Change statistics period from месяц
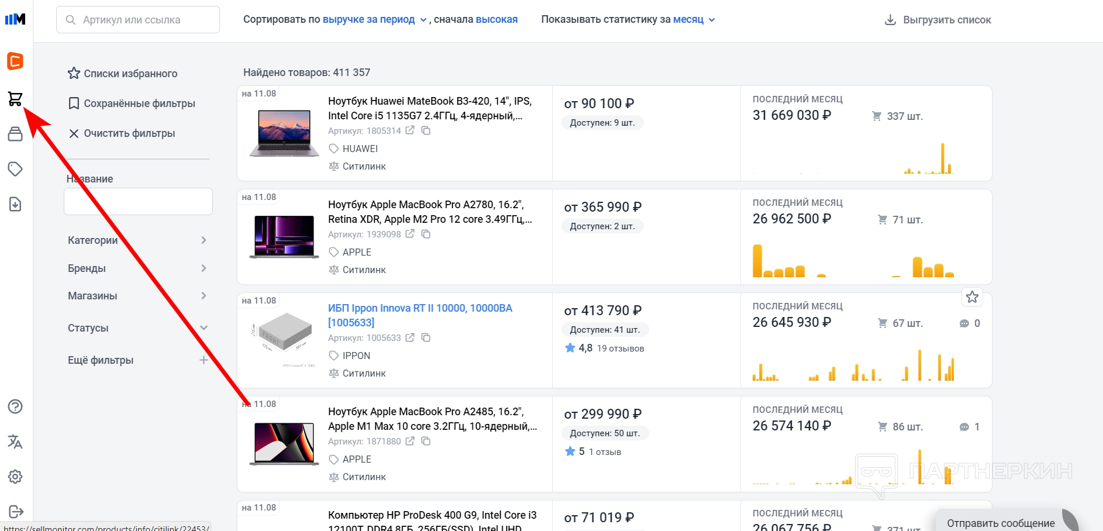This screenshot has height=531, width=1103. pyautogui.click(x=694, y=19)
